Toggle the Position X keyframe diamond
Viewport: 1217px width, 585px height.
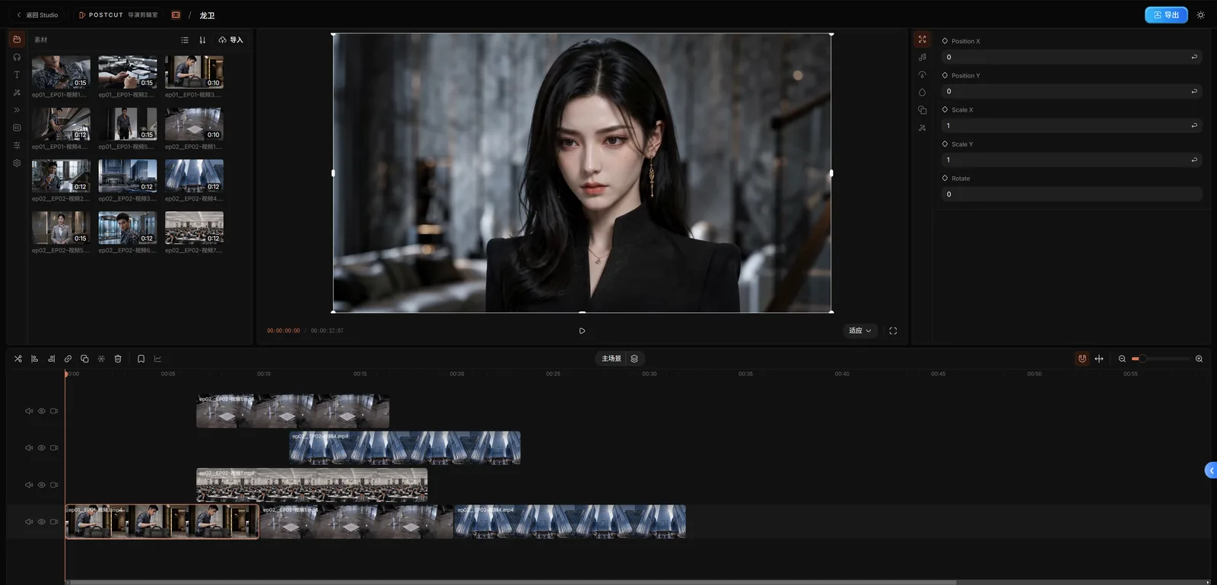tap(945, 41)
